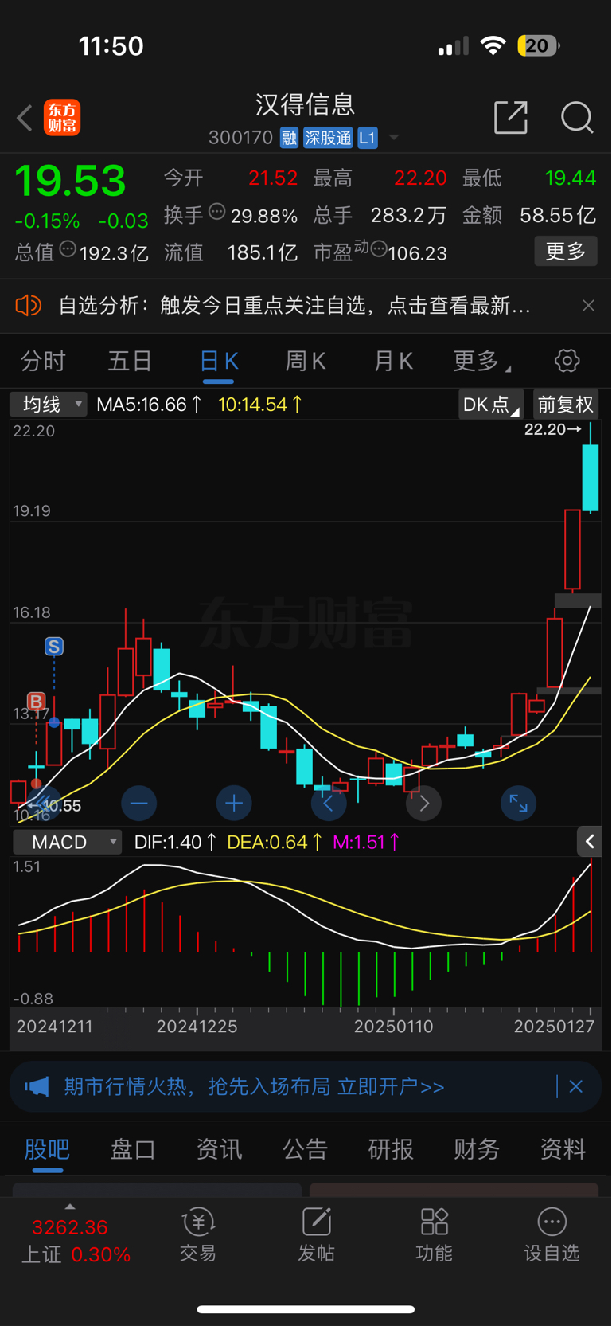Viewport: 612px width, 1326px height.
Task: Dismiss the 自选分析 banner
Action: 588,305
